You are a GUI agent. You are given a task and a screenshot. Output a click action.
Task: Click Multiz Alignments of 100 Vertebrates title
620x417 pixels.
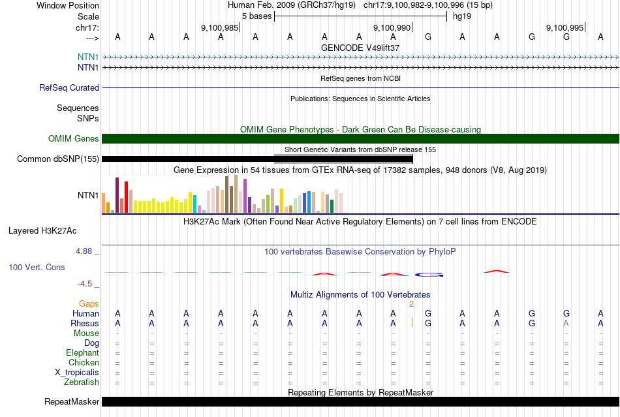[x=360, y=294]
